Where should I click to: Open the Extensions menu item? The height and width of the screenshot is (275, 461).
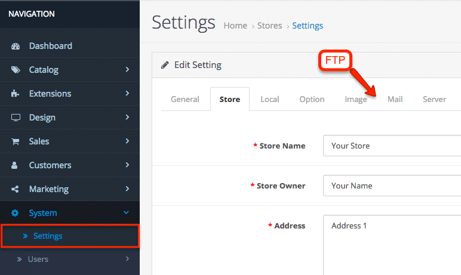pos(70,94)
